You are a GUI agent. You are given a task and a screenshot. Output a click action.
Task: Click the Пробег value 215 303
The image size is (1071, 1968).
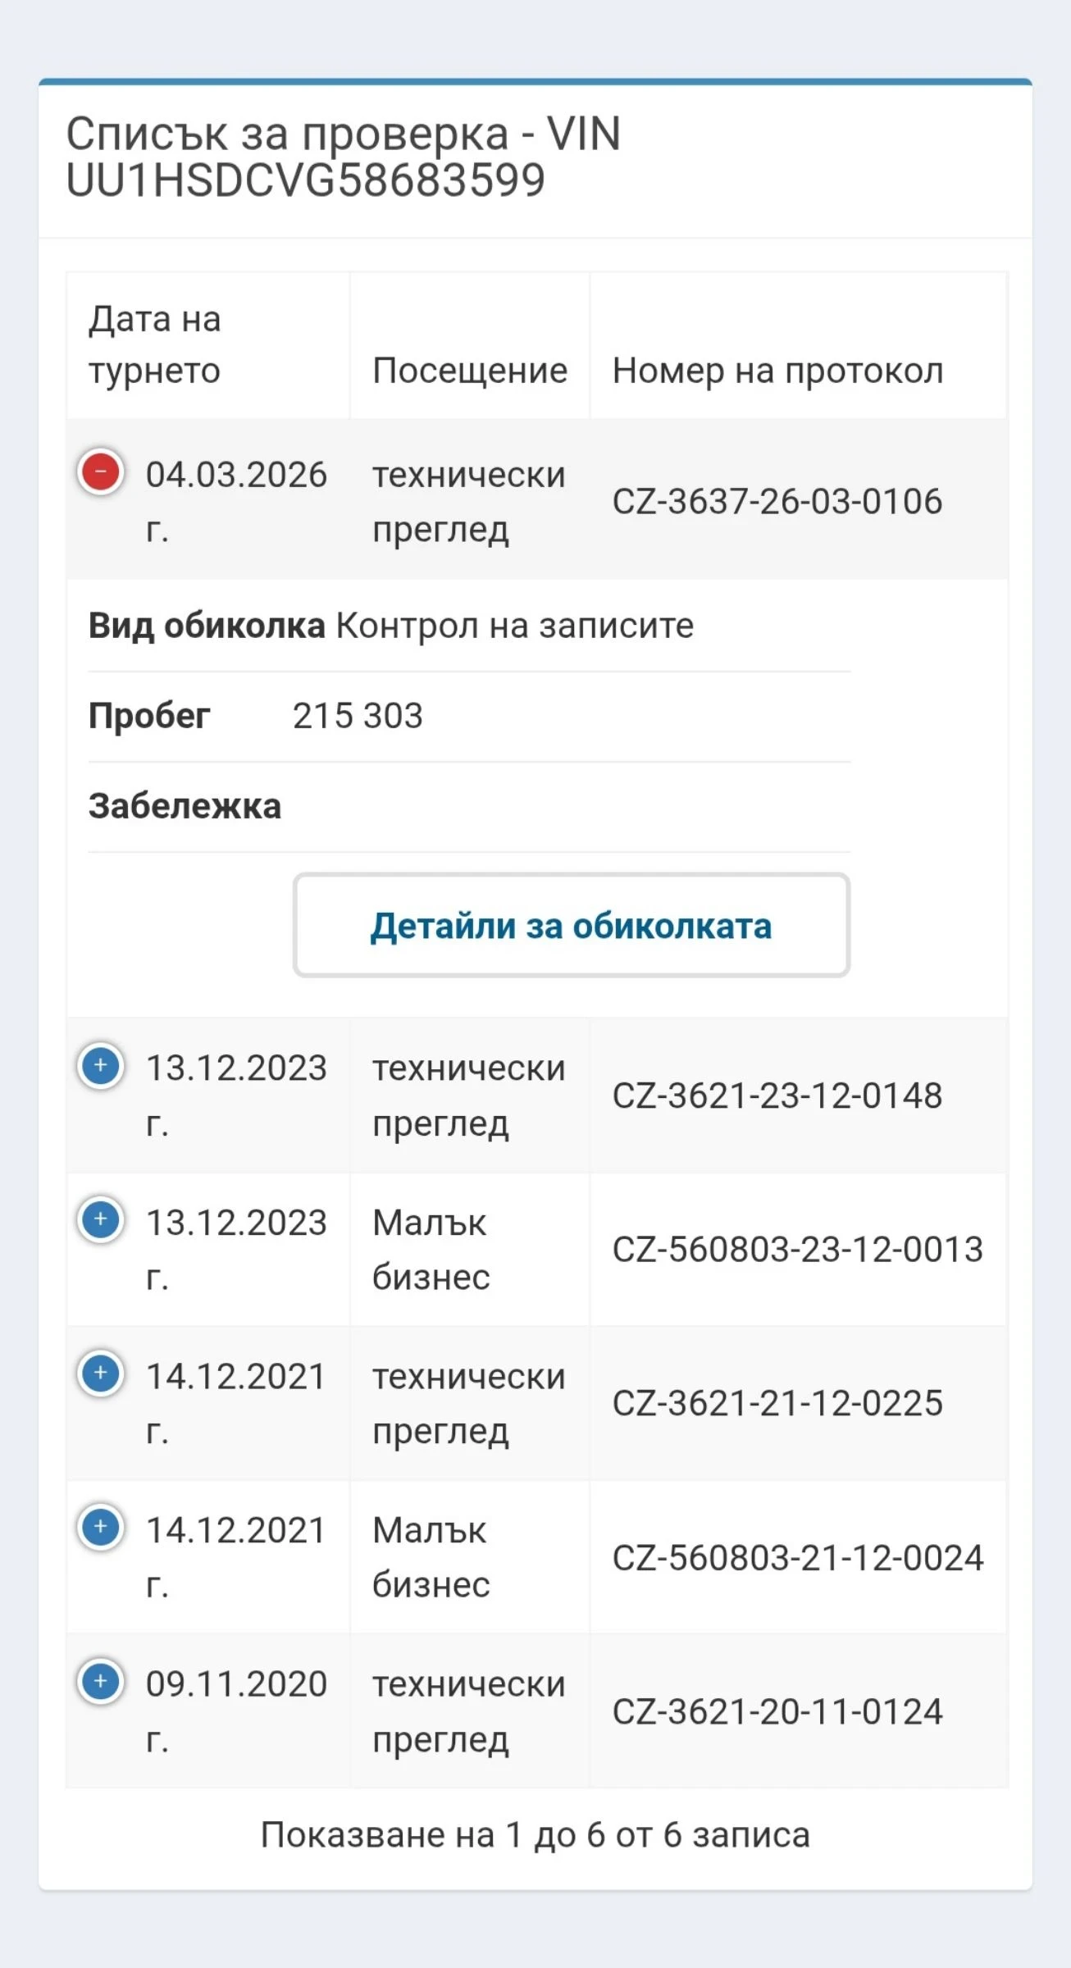(x=358, y=715)
